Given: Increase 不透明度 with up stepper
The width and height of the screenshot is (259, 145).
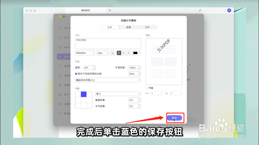Looking at the screenshot, I should point(140,67).
